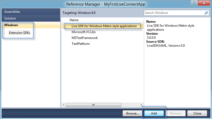Click the LiveSDKXAML, Version=5.0 text
The height and width of the screenshot is (119, 212).
coord(166,46)
